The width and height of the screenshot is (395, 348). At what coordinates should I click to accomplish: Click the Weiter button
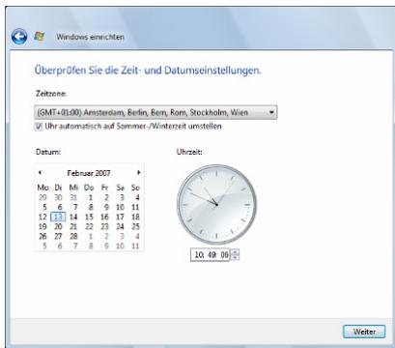click(x=364, y=332)
